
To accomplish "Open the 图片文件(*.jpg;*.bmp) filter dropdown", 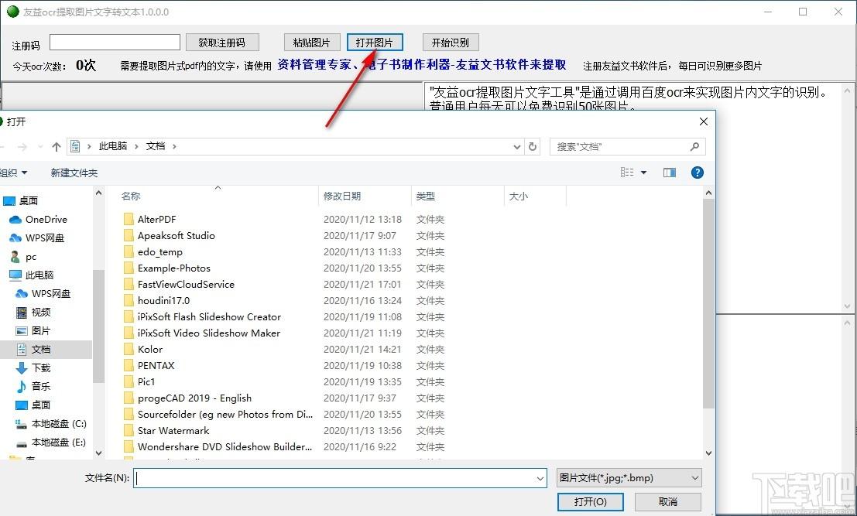I will 629,478.
